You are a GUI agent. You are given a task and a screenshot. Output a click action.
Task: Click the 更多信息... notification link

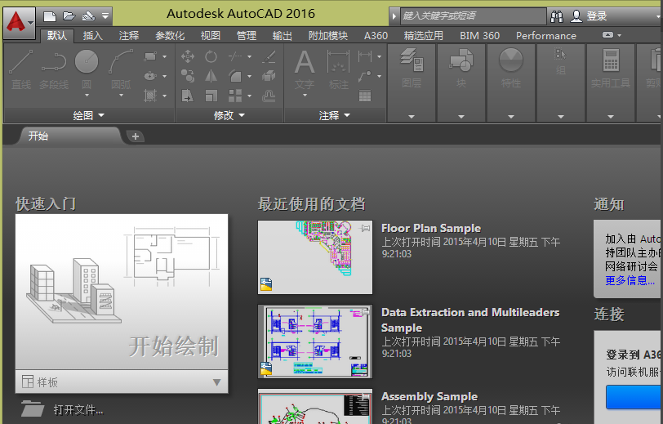coord(630,280)
